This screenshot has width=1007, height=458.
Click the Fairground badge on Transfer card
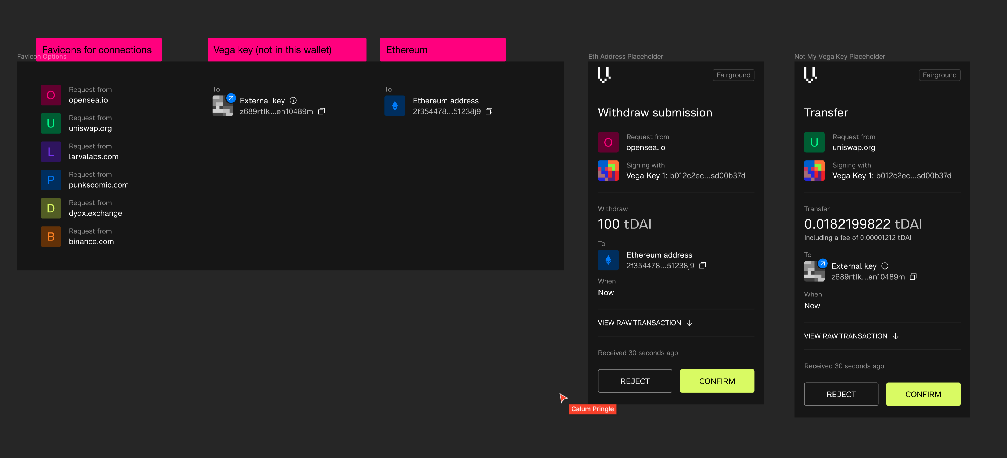[x=940, y=75]
